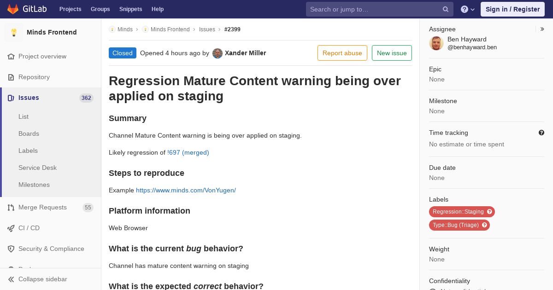Open Milestones sidebar entry
This screenshot has width=553, height=290.
(34, 185)
